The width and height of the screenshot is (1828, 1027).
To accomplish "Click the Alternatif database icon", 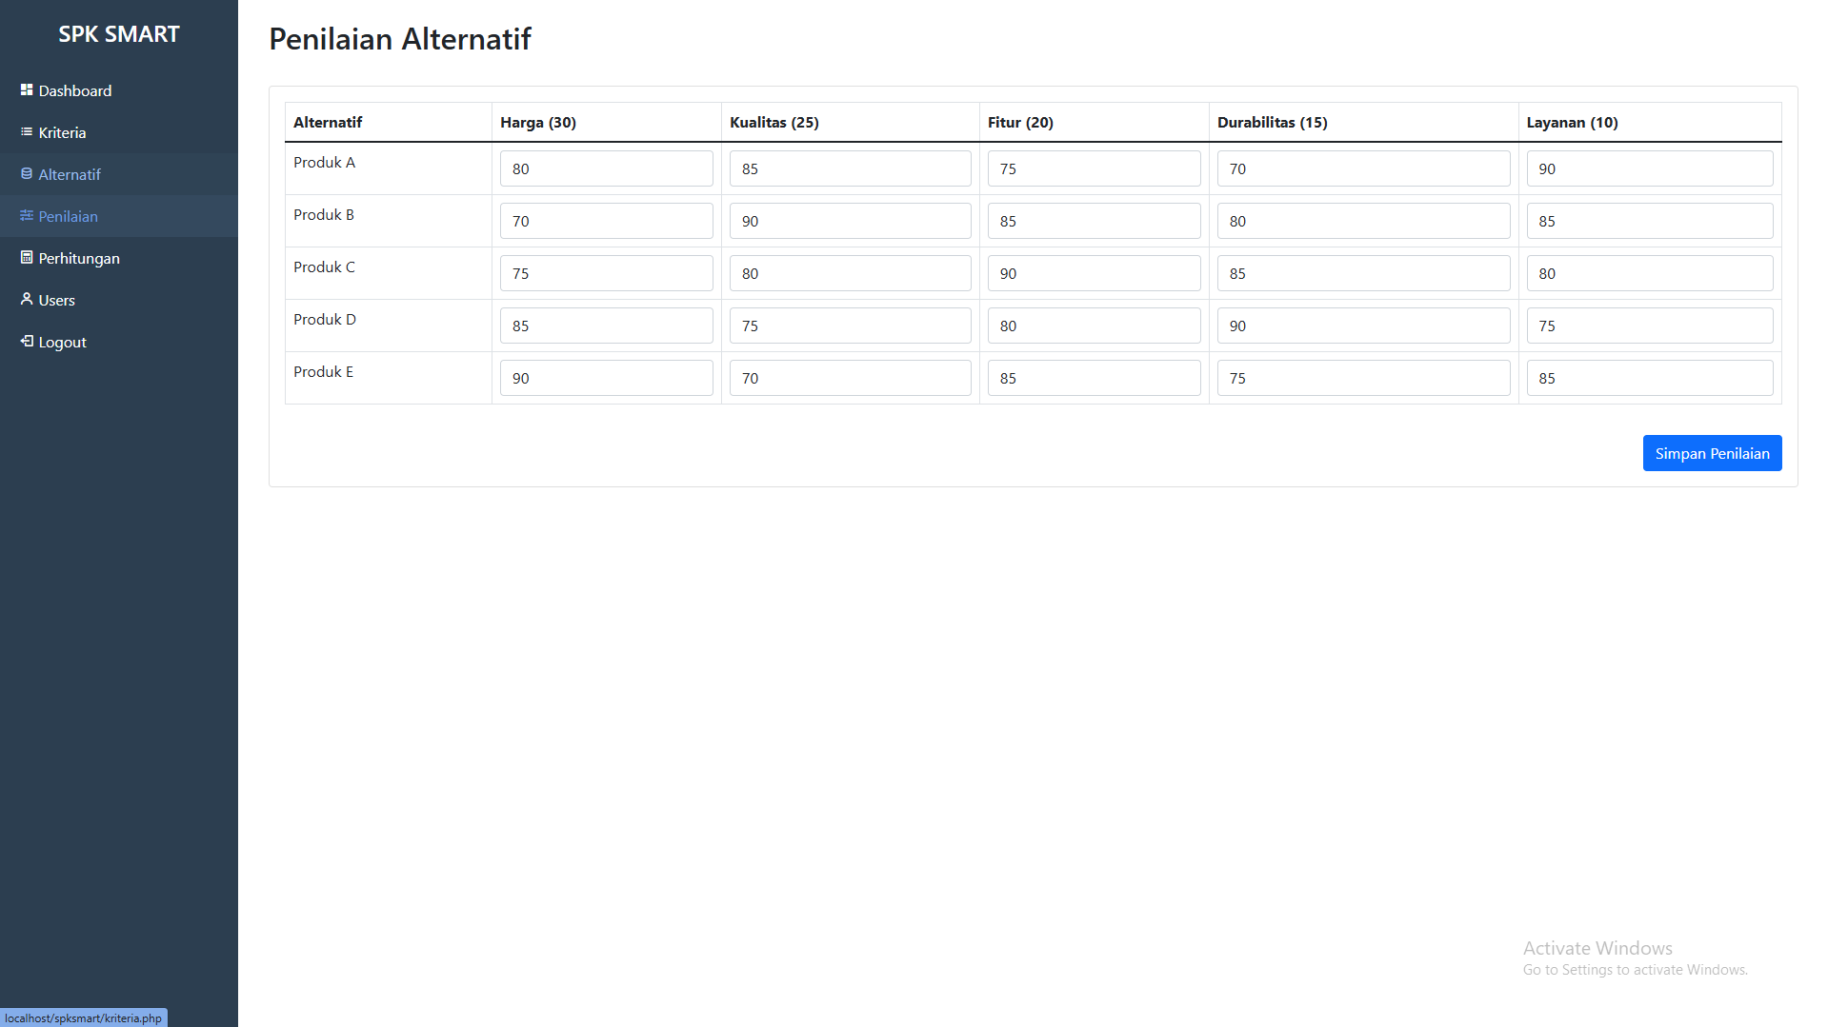I will click(27, 173).
